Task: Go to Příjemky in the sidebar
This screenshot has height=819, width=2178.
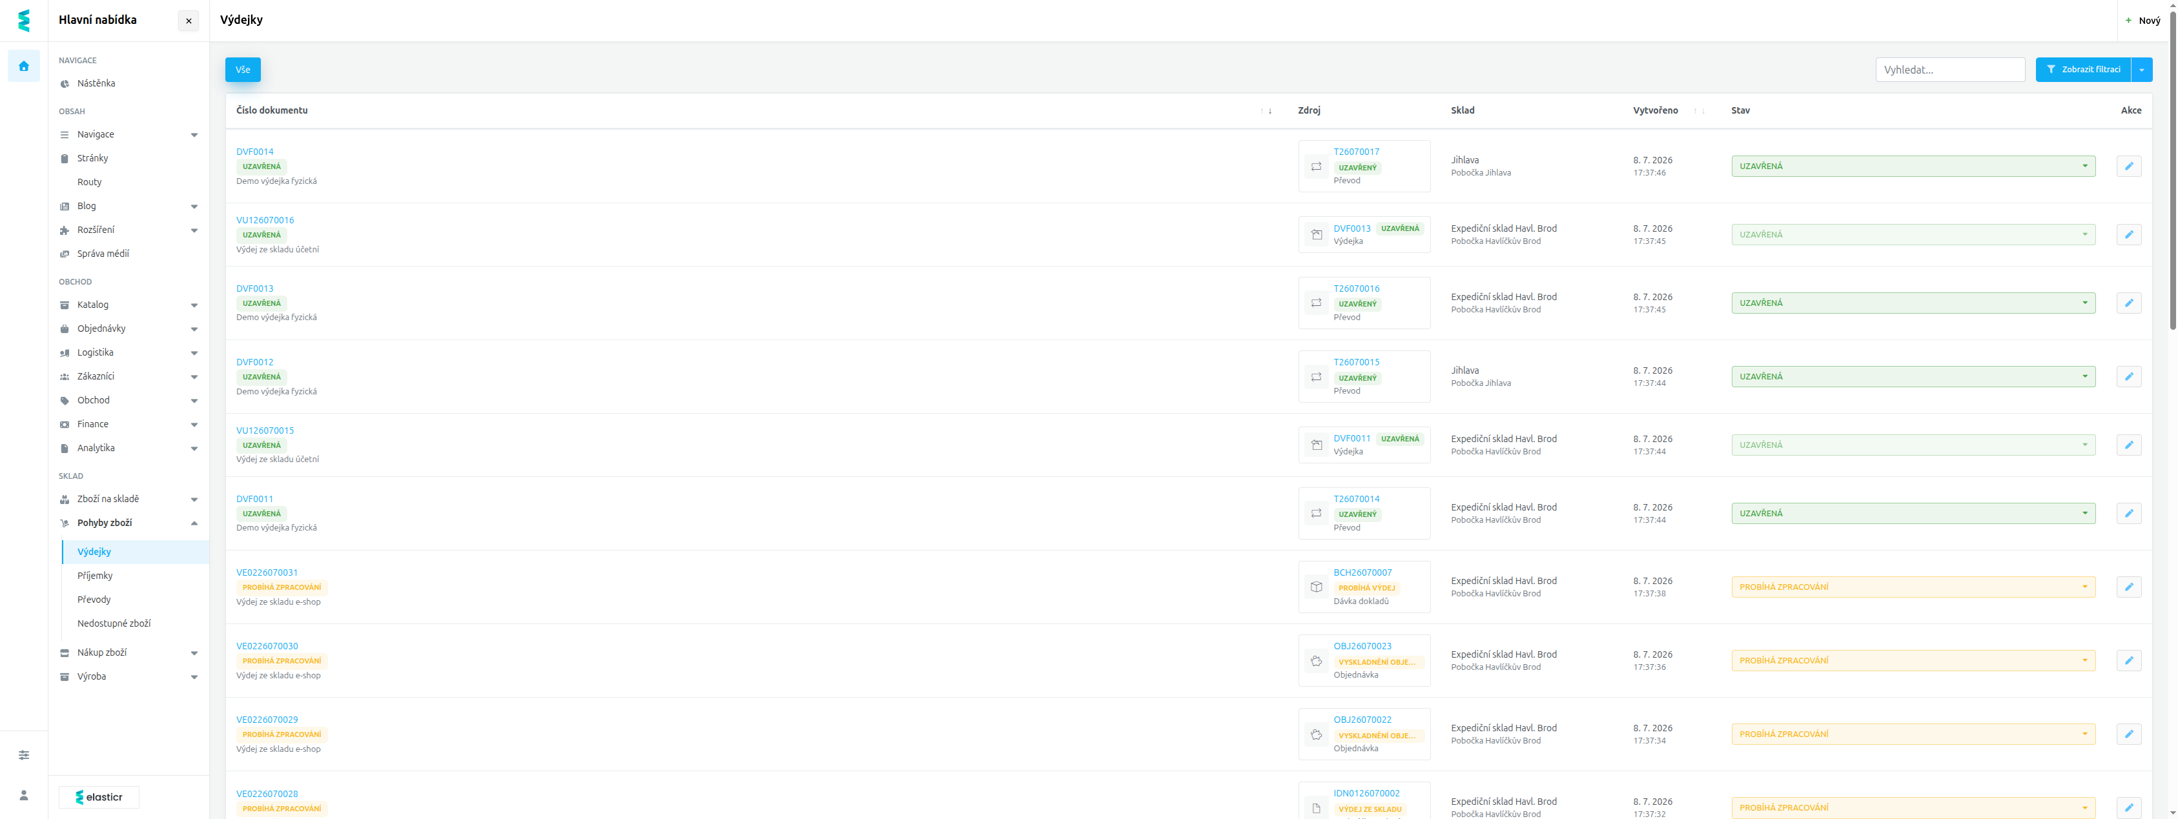Action: [95, 576]
